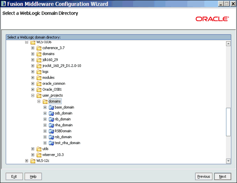Click the logs folder icon
Image resolution: width=237 pixels, height=183 pixels.
[x=39, y=72]
